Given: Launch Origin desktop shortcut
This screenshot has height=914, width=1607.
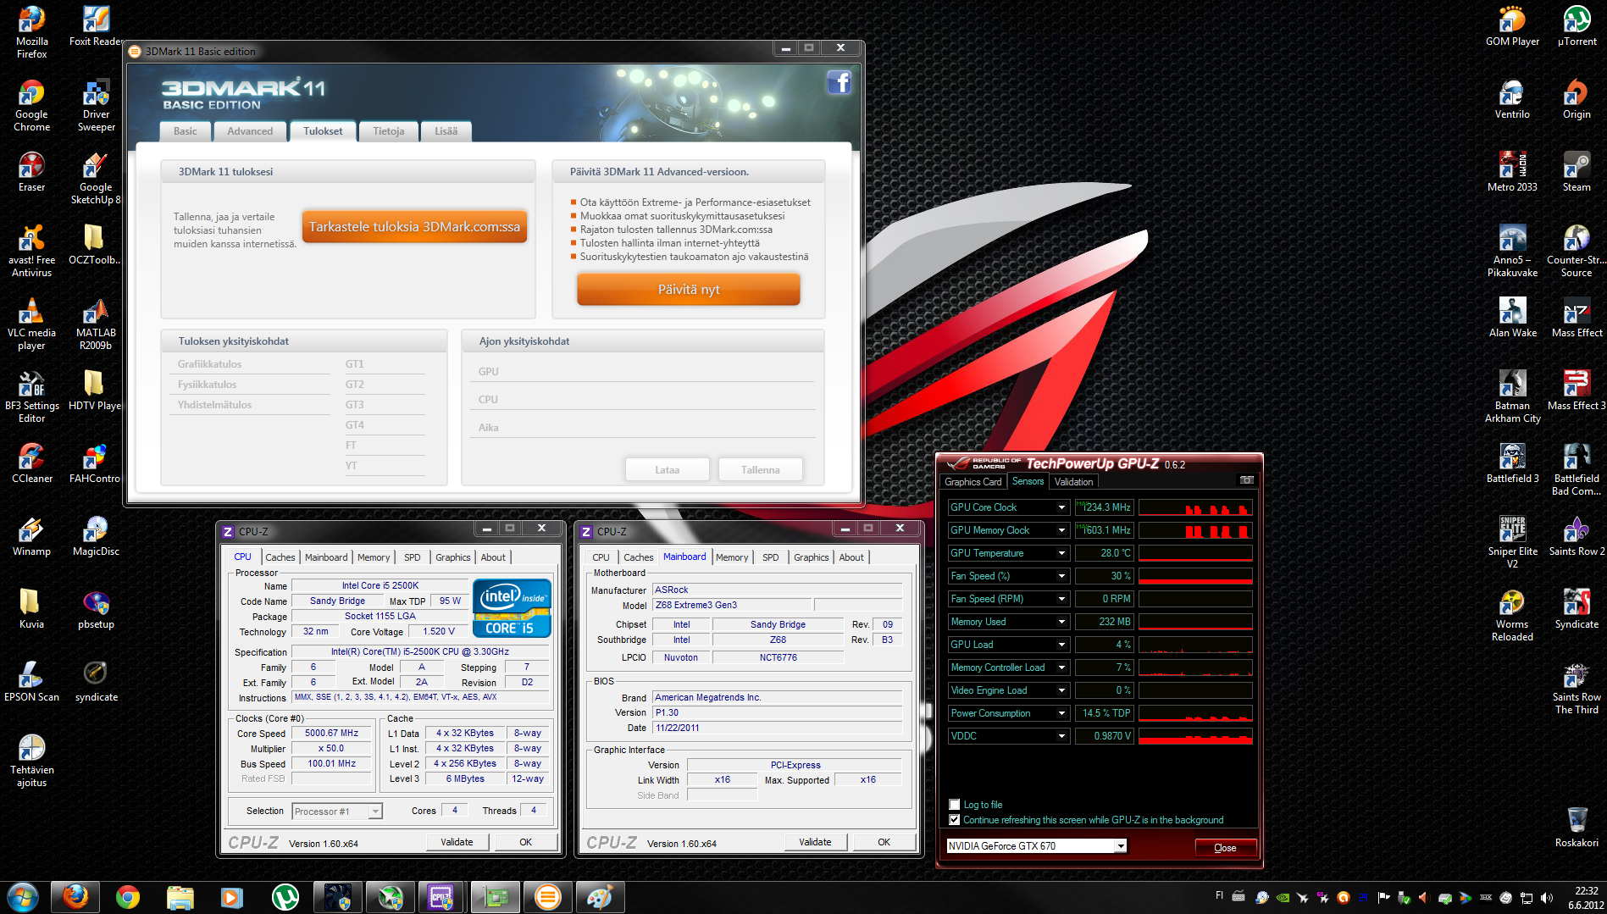Looking at the screenshot, I should pos(1577,99).
